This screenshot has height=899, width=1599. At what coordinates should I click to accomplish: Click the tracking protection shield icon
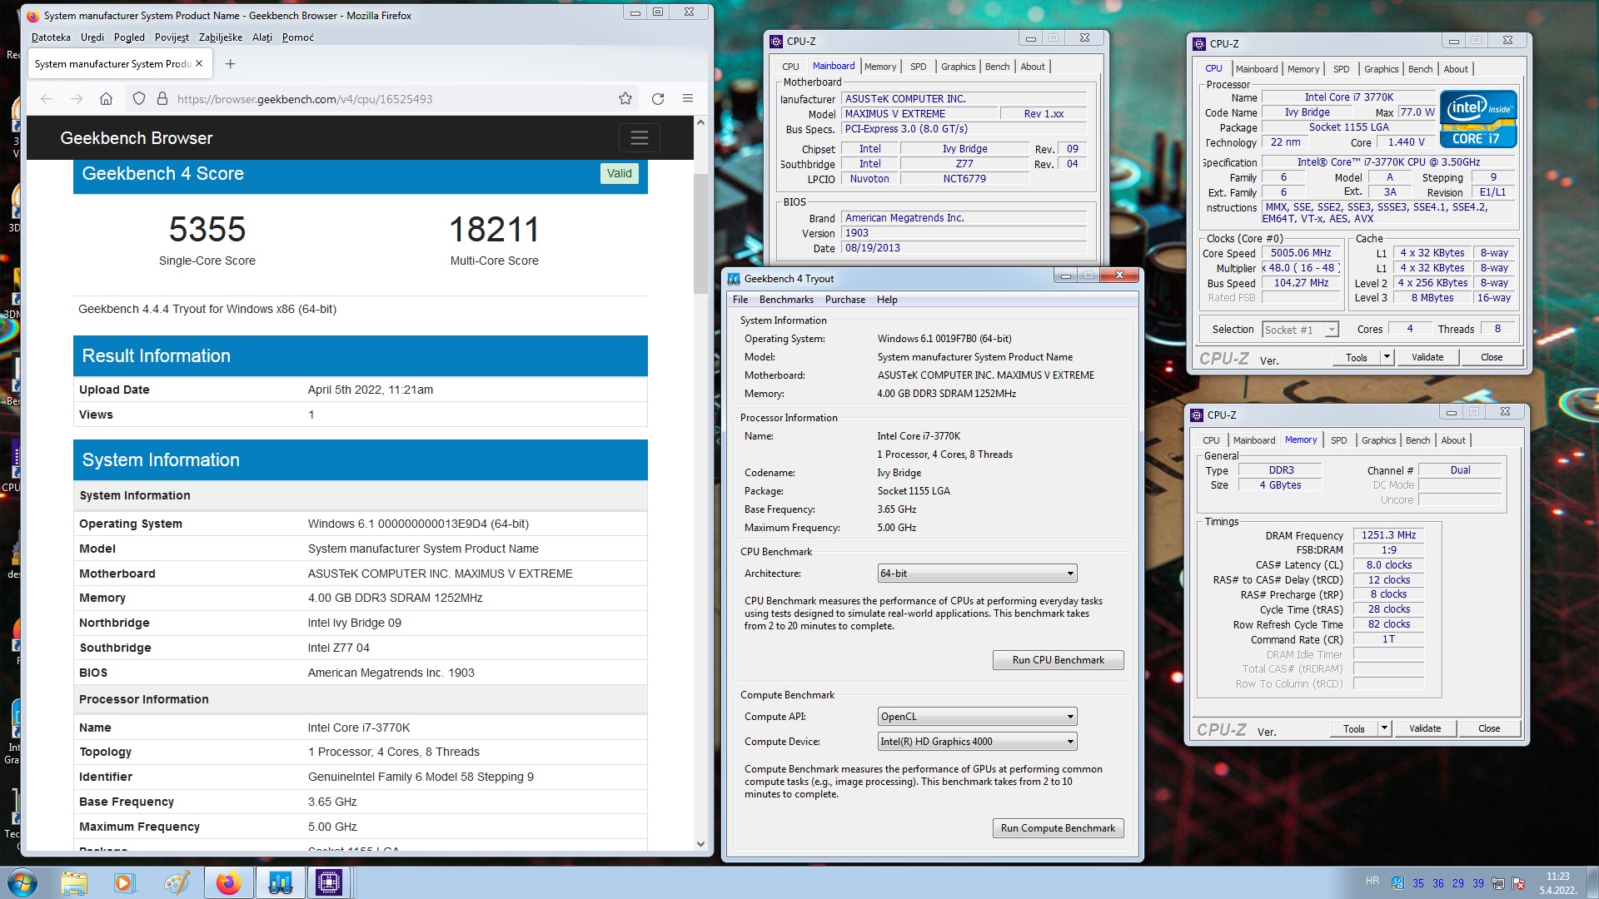(139, 98)
